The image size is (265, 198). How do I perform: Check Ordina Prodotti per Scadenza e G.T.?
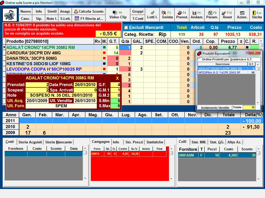point(199,60)
